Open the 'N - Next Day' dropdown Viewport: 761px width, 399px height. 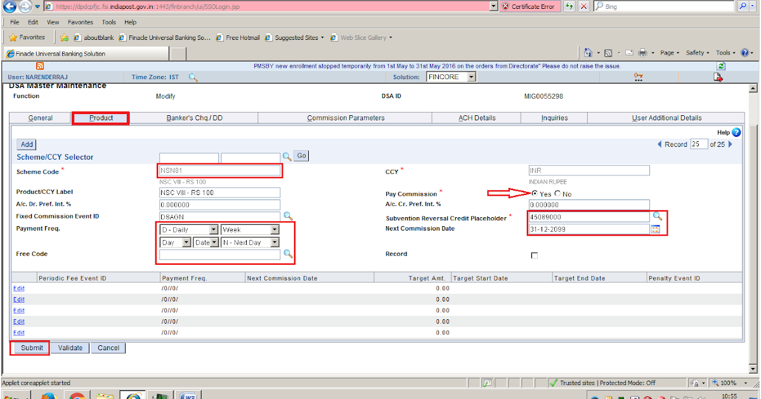click(276, 242)
